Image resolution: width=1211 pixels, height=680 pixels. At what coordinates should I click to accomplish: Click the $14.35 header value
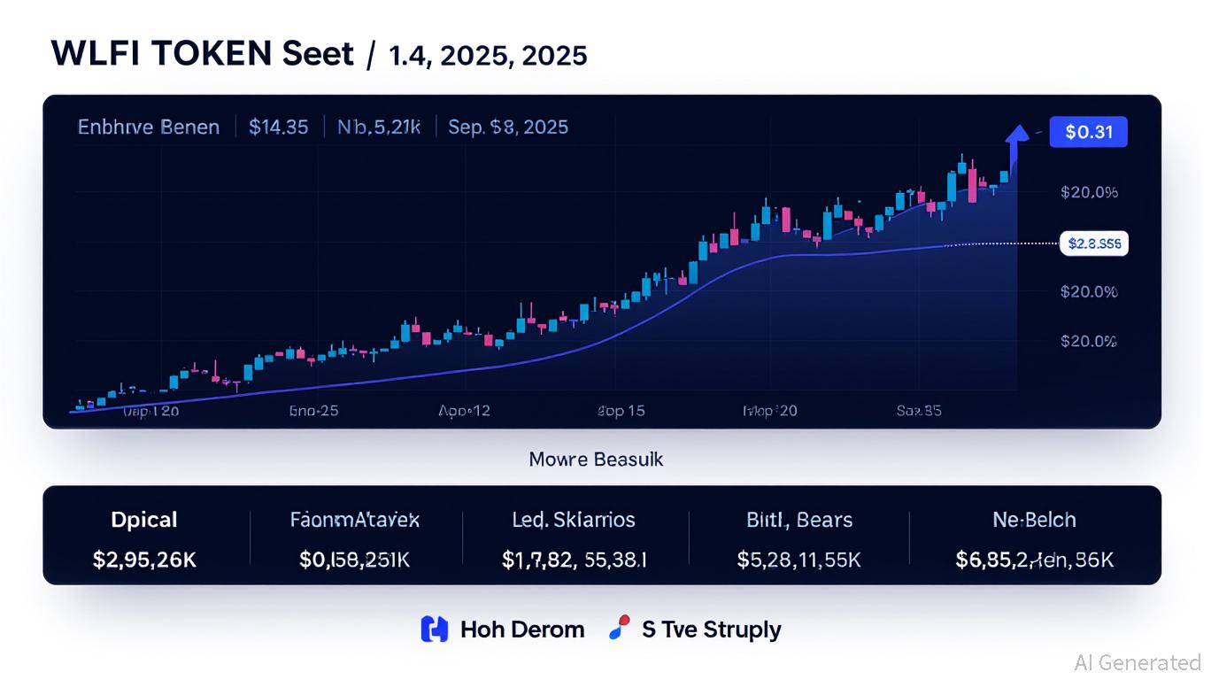[x=279, y=127]
